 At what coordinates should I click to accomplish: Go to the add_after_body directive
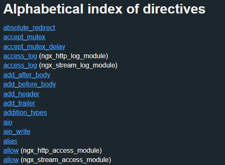(x=27, y=75)
